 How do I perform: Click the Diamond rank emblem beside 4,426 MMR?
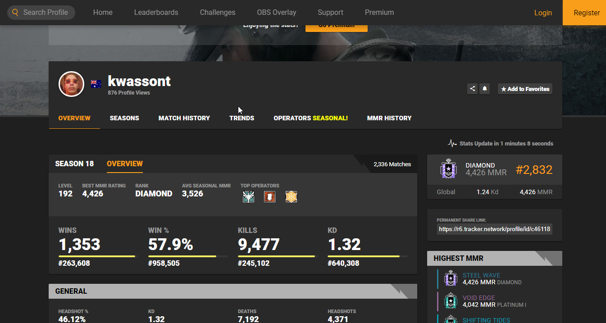coord(449,169)
